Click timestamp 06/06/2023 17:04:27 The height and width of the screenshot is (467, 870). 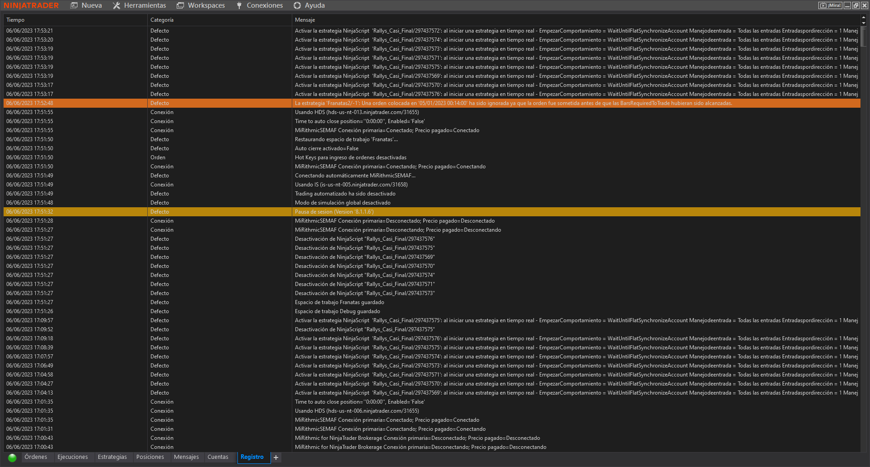click(x=29, y=384)
